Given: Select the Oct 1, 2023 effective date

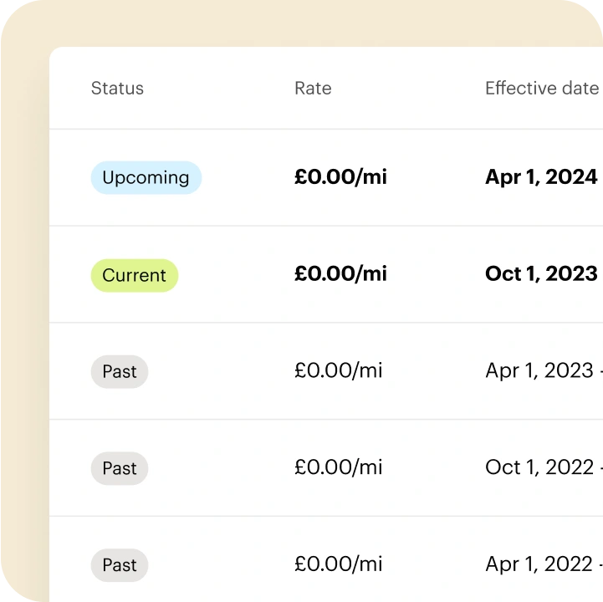Looking at the screenshot, I should pos(541,274).
